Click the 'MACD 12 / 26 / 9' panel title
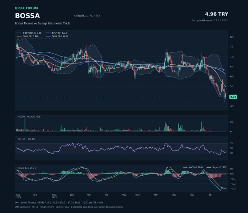Screen dimensions: 248x213 (27, 168)
